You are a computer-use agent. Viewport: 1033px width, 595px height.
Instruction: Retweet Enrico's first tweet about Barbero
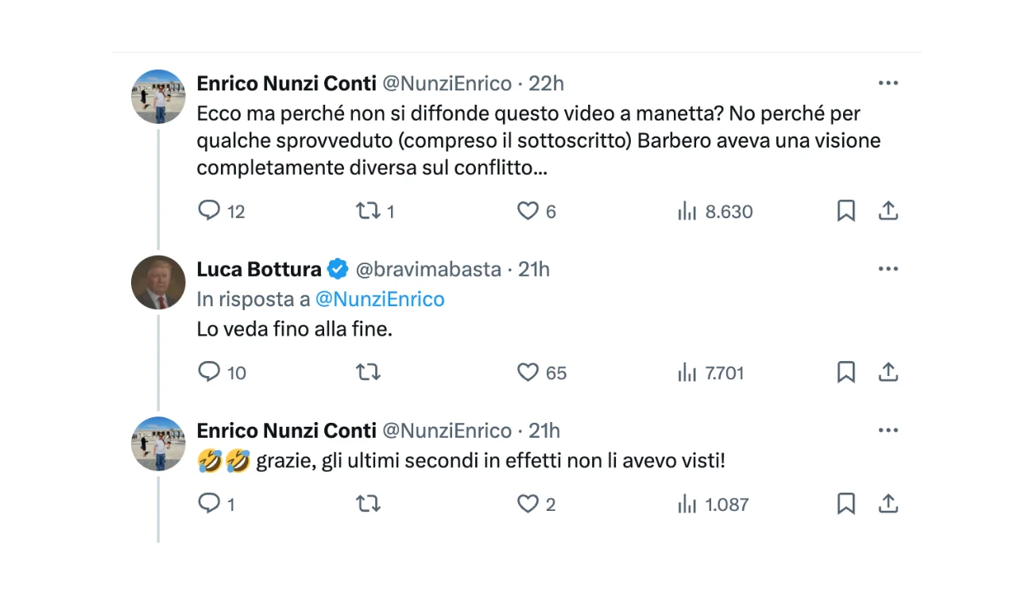tap(367, 211)
